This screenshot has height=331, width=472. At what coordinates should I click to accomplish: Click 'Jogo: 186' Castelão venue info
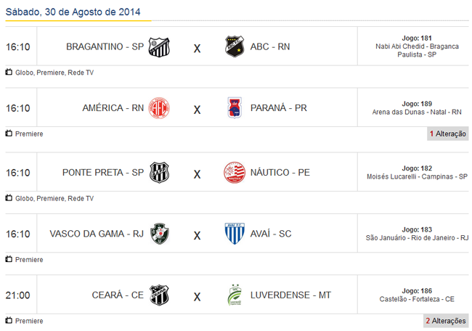417,295
